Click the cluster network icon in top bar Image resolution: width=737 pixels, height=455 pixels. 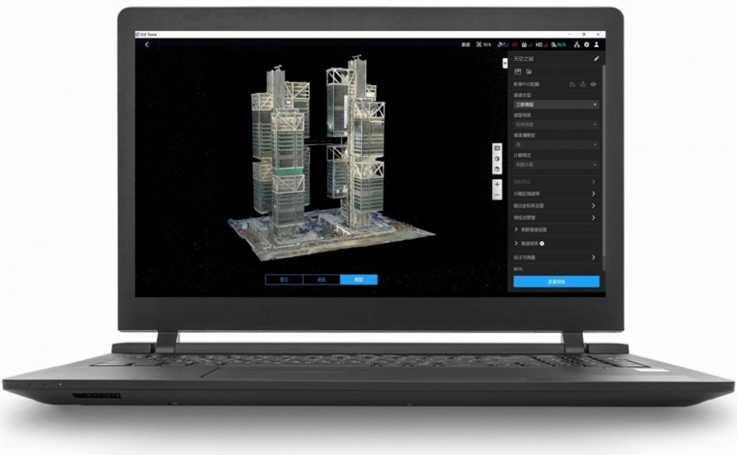coord(577,44)
